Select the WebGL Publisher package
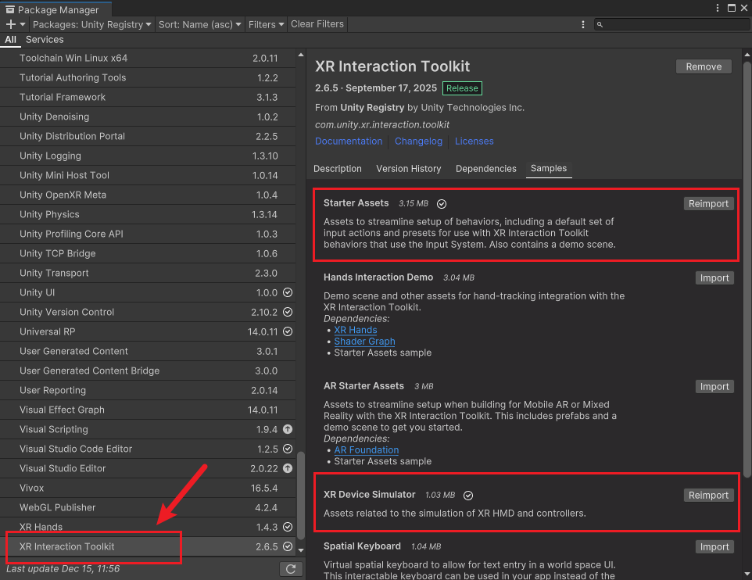The image size is (752, 580). pyautogui.click(x=148, y=507)
